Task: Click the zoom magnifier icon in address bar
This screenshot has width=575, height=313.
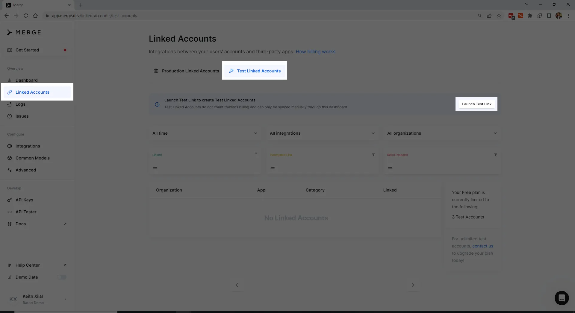Action: (480, 16)
